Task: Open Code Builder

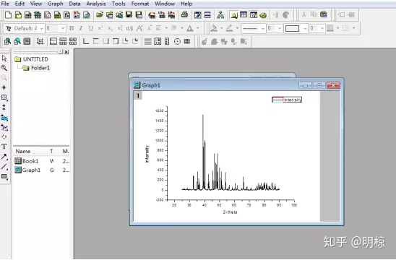Action: (263, 15)
